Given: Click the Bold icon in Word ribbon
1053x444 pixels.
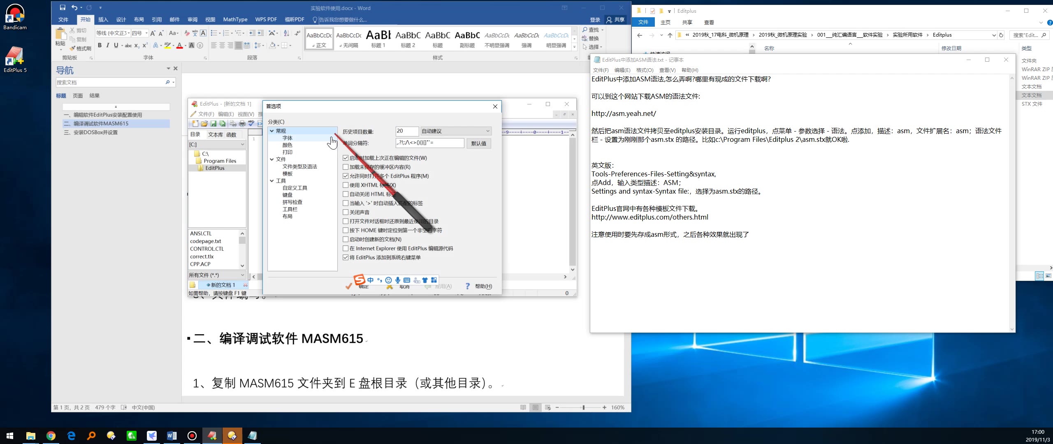Looking at the screenshot, I should pos(100,45).
